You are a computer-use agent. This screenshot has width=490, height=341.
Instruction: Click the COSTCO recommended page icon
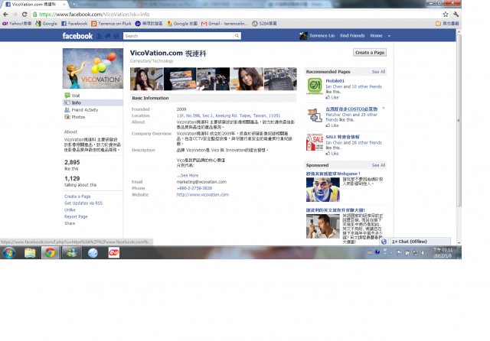[x=315, y=115]
